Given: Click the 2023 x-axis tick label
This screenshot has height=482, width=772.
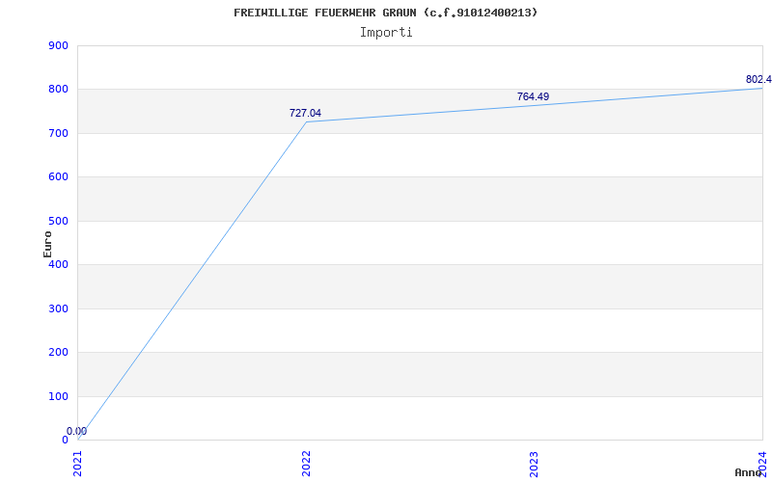Looking at the screenshot, I should pyautogui.click(x=534, y=463).
